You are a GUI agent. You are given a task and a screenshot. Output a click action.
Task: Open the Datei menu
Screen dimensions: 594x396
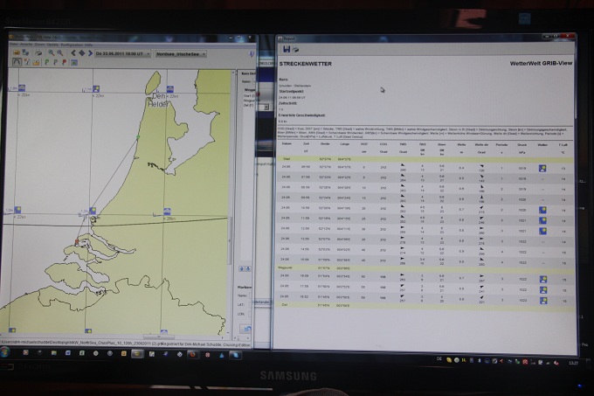(x=13, y=43)
